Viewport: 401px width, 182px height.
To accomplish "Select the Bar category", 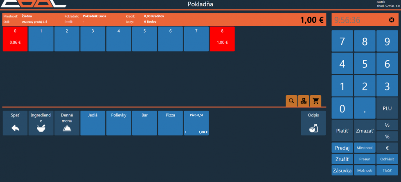I will (144, 123).
